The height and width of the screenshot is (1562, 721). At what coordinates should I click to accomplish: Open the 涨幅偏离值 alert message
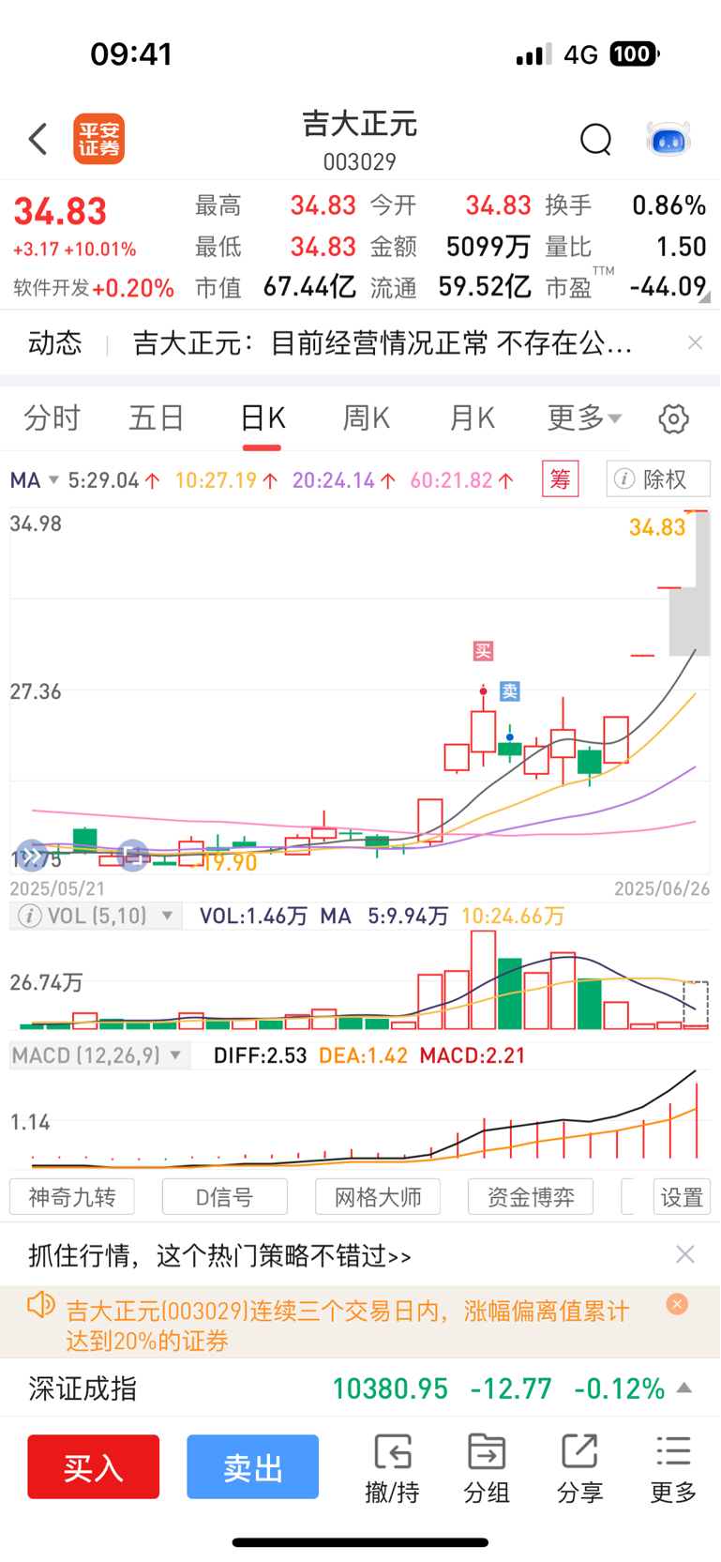coord(348,1325)
